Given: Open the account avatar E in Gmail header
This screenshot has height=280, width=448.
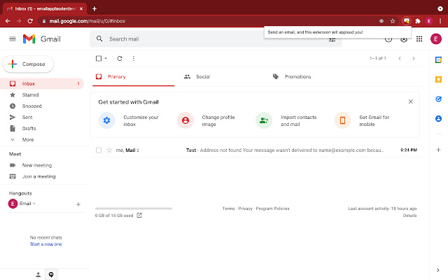Looking at the screenshot, I should point(436,39).
